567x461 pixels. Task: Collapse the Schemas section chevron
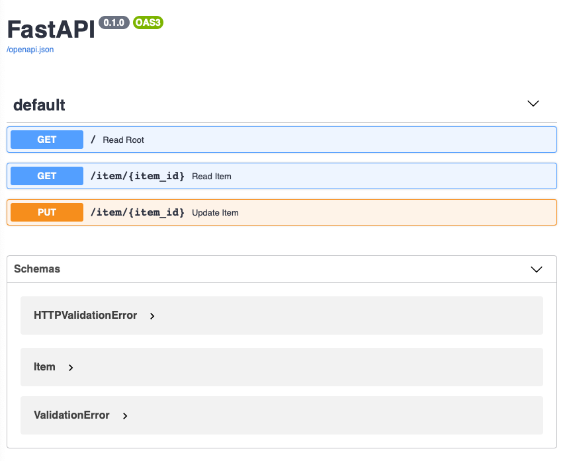click(x=536, y=269)
